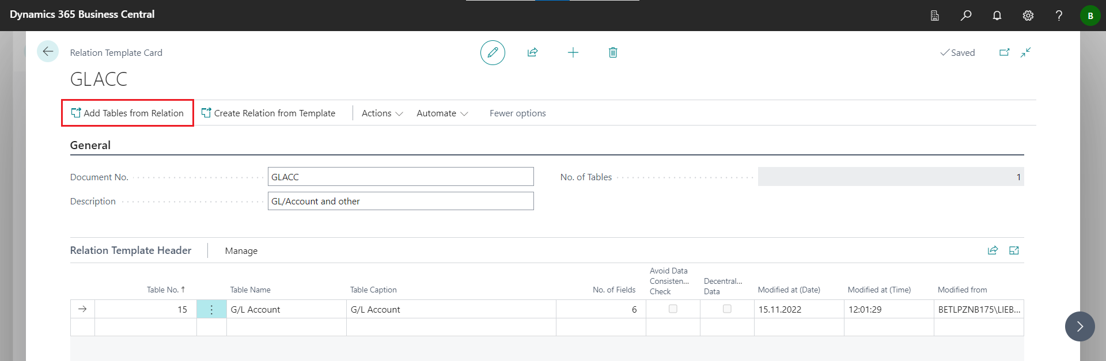The height and width of the screenshot is (361, 1106).
Task: Click the Table Name column header
Action: coord(250,290)
